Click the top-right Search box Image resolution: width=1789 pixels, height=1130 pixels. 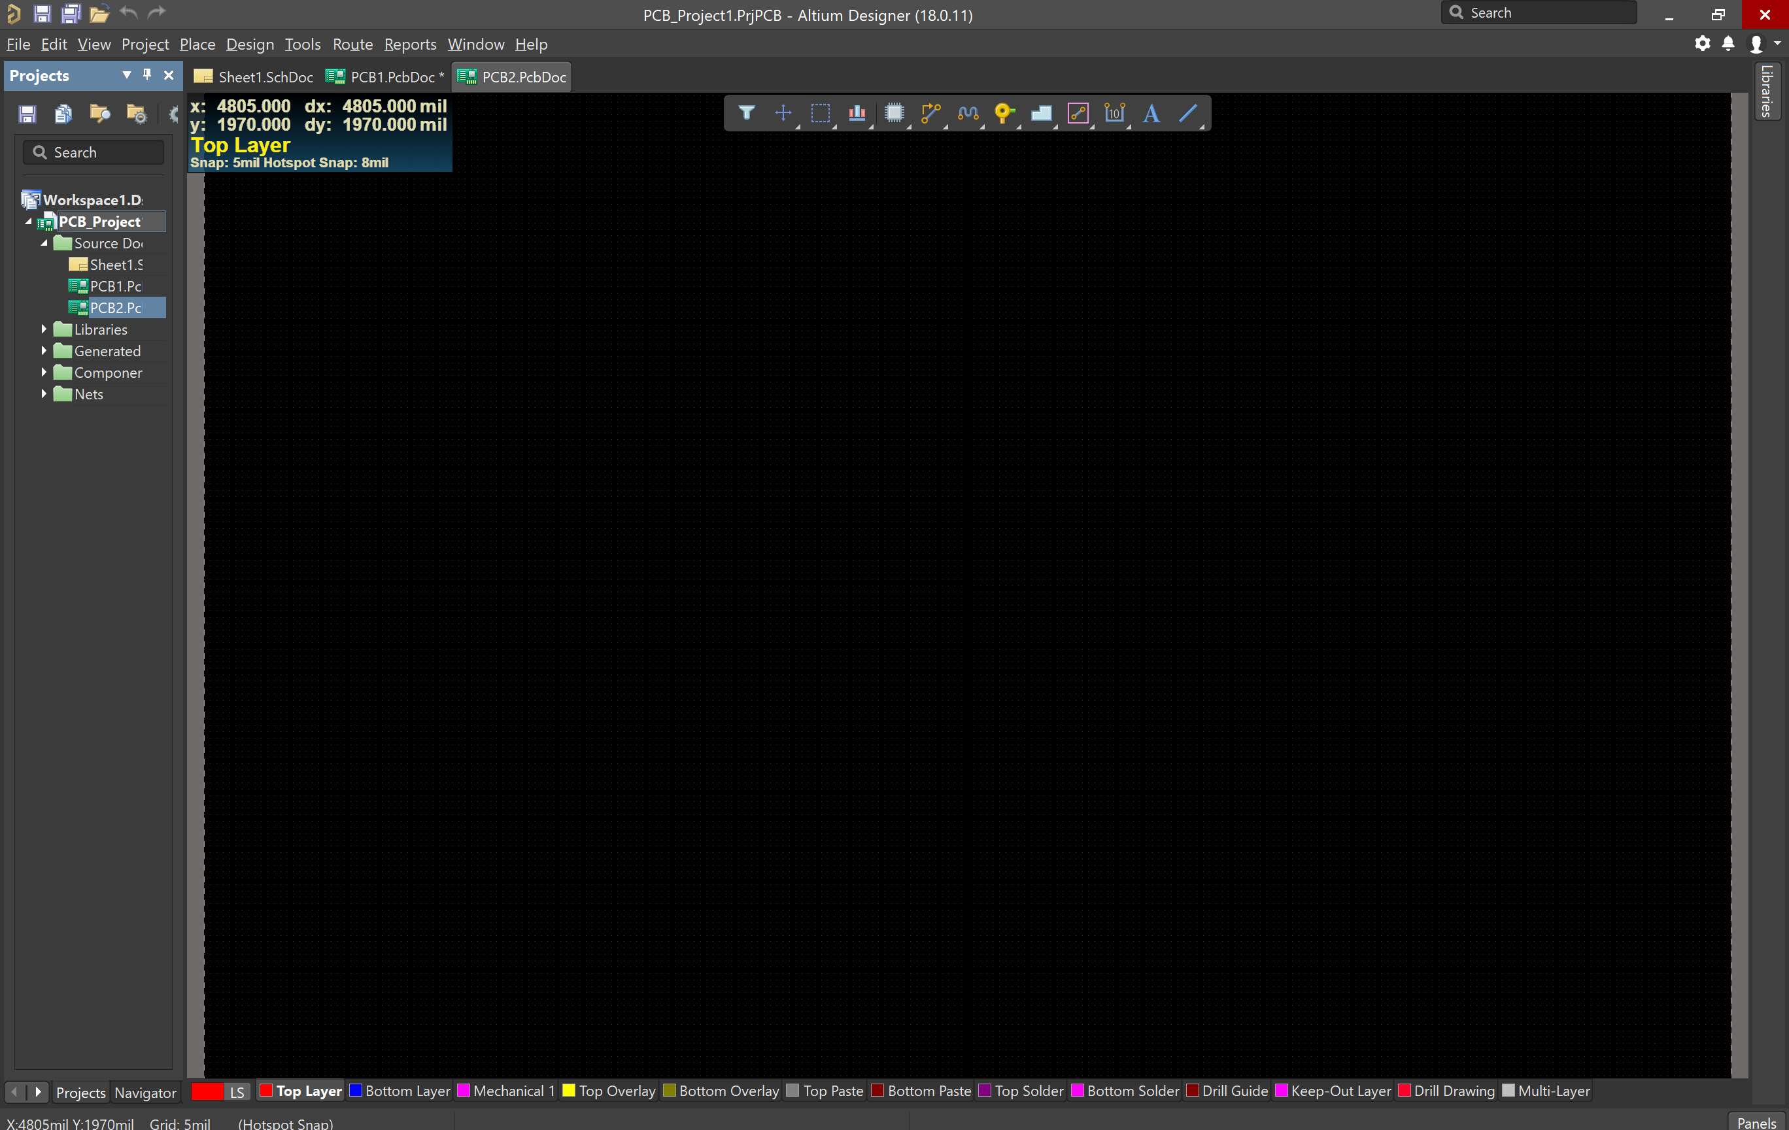point(1539,12)
